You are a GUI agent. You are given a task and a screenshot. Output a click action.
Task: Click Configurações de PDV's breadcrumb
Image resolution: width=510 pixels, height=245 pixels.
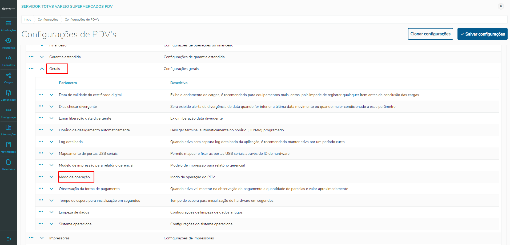coord(82,19)
